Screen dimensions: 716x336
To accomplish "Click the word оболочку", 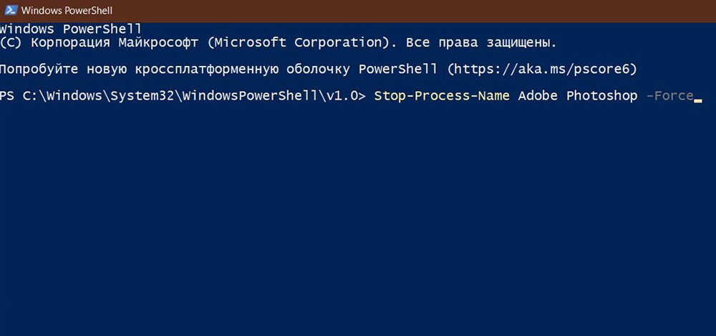I will click(x=319, y=69).
